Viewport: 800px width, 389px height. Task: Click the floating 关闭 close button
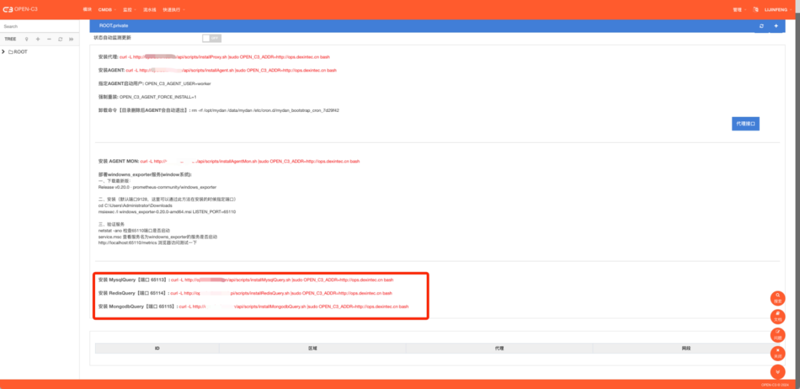pos(777,353)
